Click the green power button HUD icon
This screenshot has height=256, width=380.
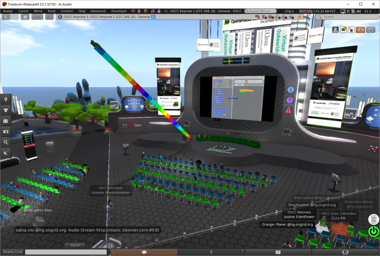coord(374,231)
